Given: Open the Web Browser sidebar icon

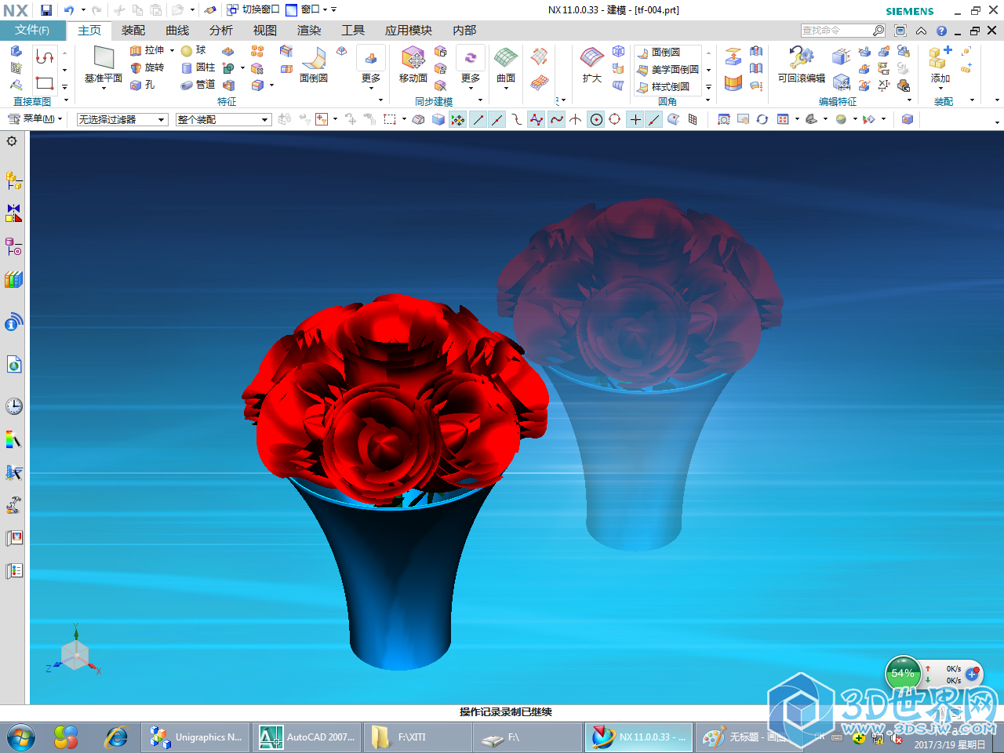Looking at the screenshot, I should pos(13,364).
